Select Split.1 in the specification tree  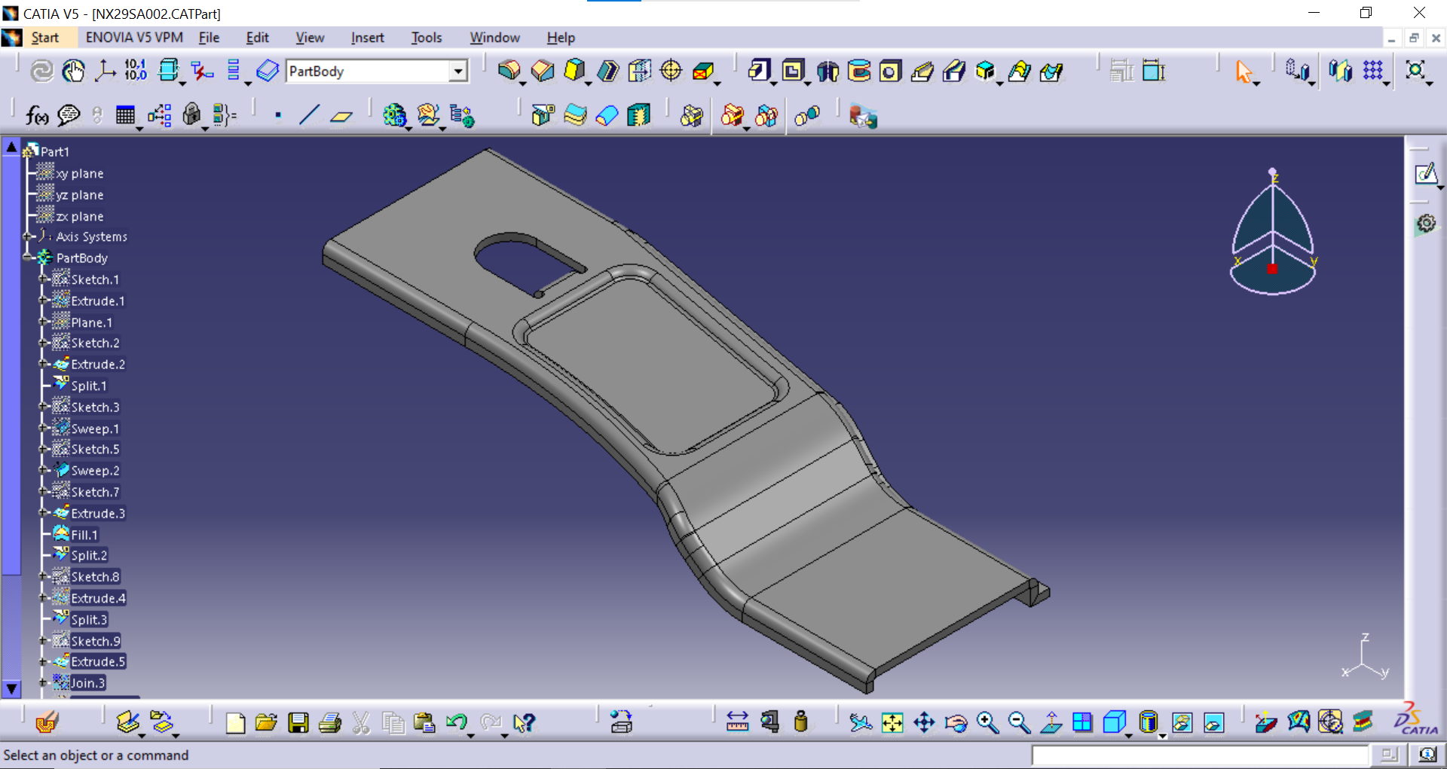(89, 386)
